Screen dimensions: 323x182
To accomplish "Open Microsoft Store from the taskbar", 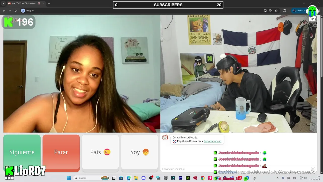I will point(121,178).
